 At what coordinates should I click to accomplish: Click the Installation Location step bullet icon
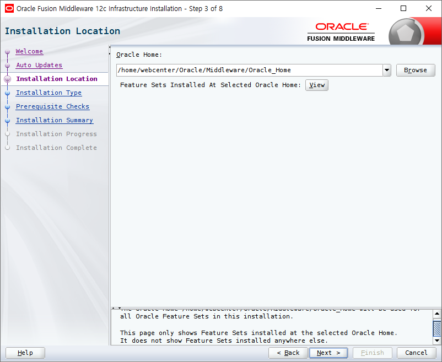[8, 79]
